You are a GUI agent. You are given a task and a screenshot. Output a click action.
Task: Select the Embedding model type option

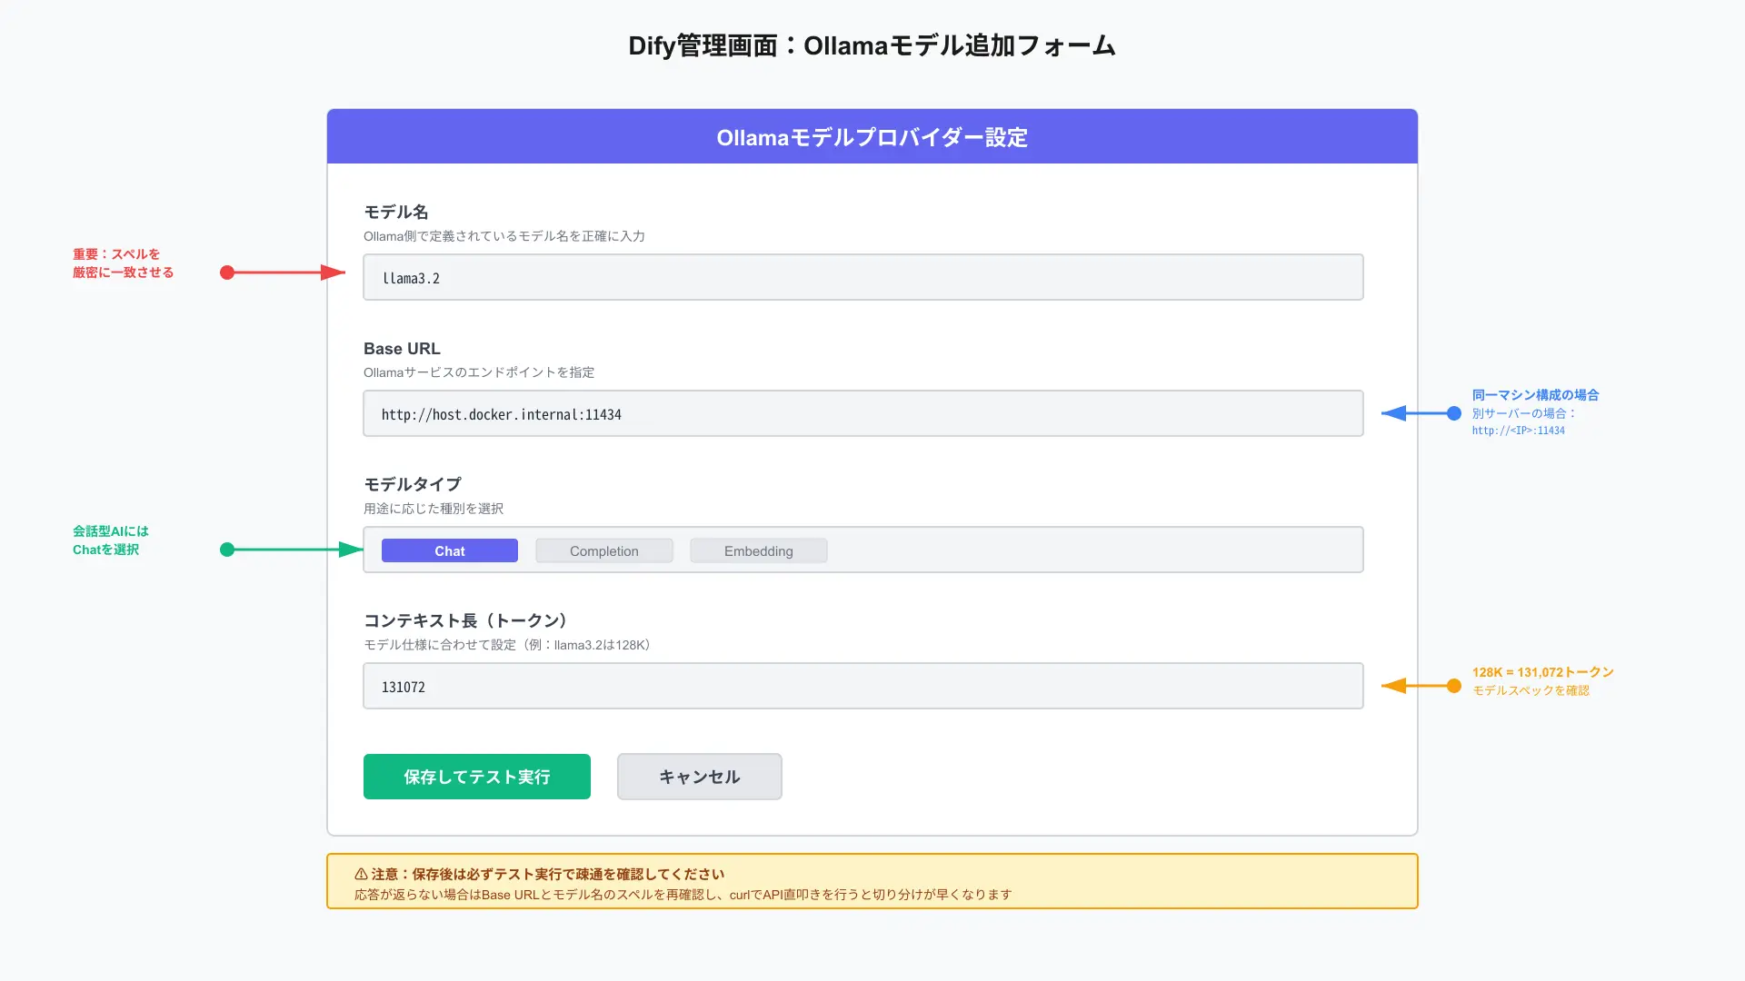pyautogui.click(x=759, y=550)
